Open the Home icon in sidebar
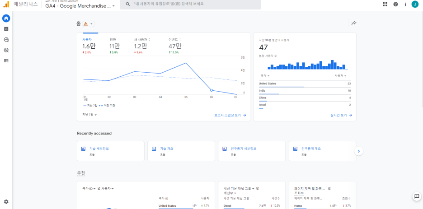Image resolution: width=423 pixels, height=209 pixels. point(6,19)
